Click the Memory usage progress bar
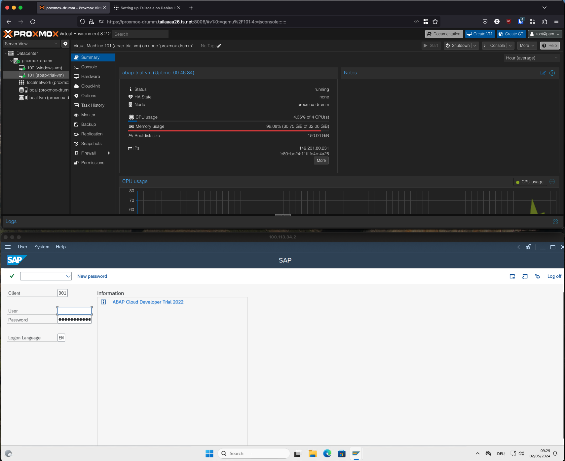Screen dimensions: 565x461 coord(228,131)
